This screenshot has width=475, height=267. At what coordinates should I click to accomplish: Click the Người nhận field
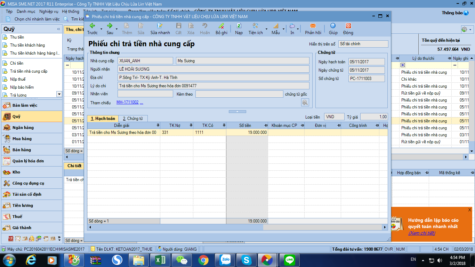pyautogui.click(x=214, y=69)
